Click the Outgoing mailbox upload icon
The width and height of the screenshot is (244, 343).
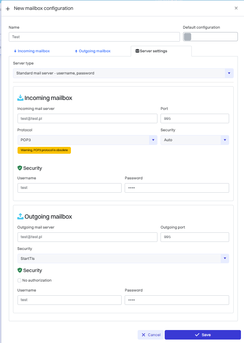[x=20, y=216]
